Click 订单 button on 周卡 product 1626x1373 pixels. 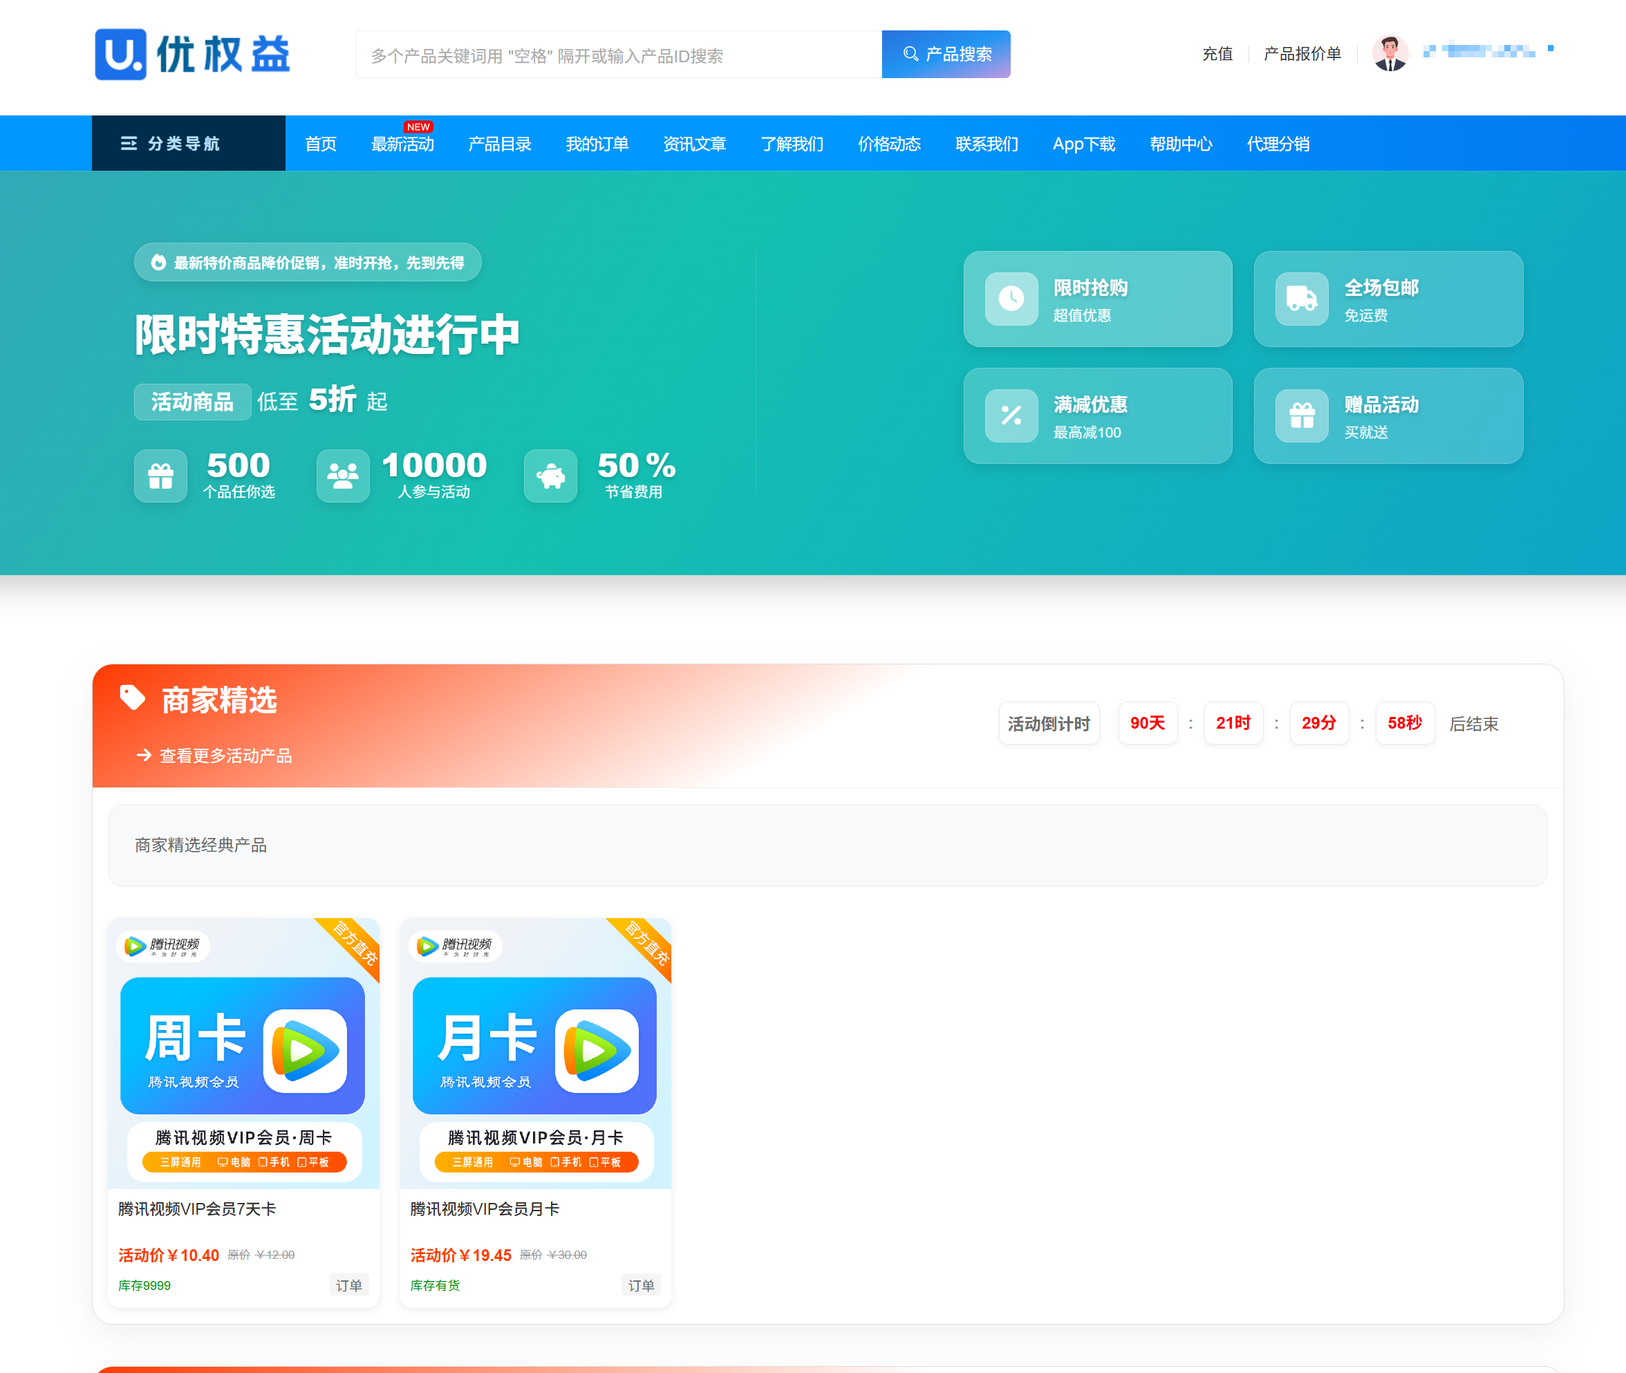(348, 1285)
